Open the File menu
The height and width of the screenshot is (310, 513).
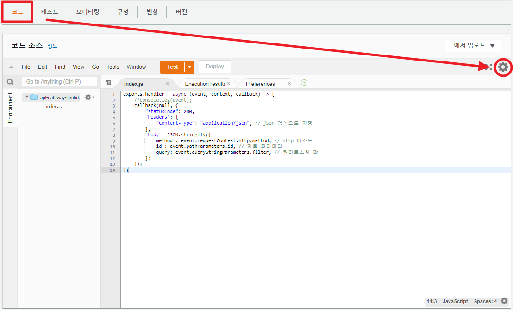(x=26, y=67)
